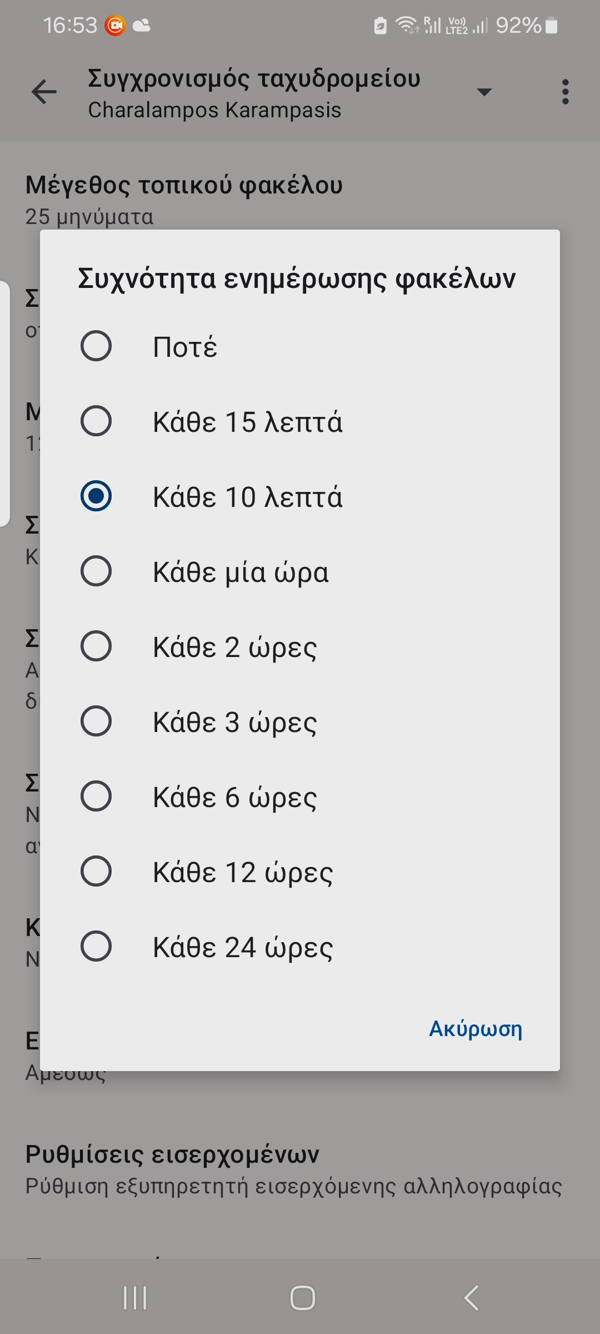Select Κάθε 6 ώρες radio button

300,797
